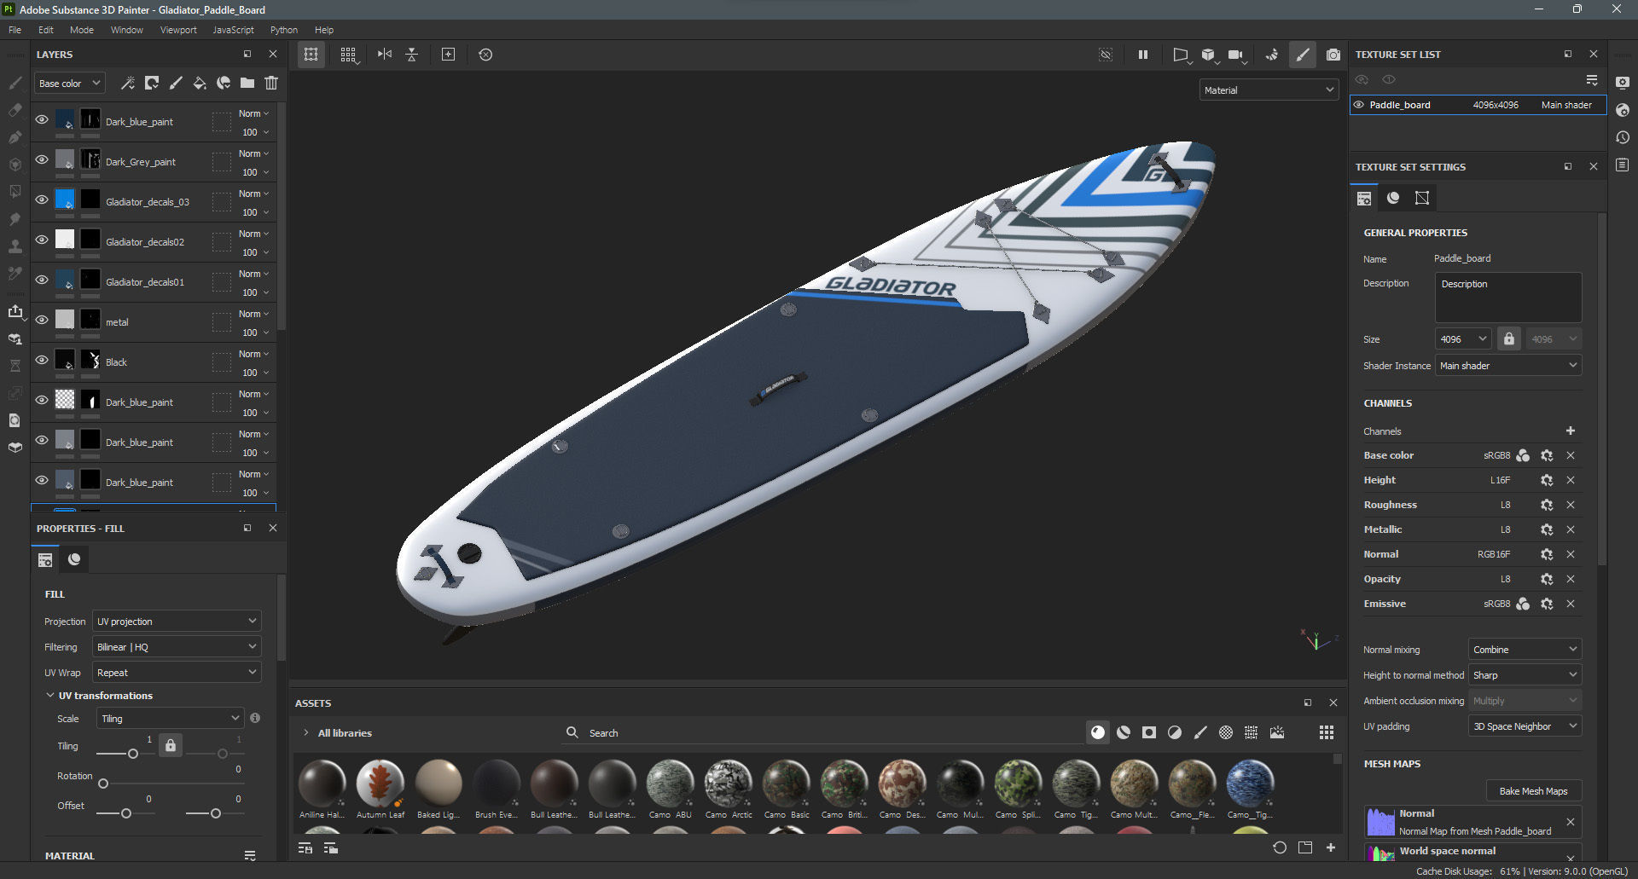Hide the Gladiator_decals02 layer

[x=42, y=240]
